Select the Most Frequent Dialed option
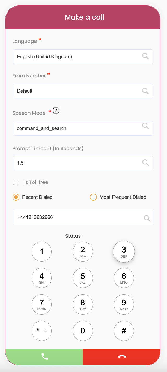The image size is (167, 372). 93,197
